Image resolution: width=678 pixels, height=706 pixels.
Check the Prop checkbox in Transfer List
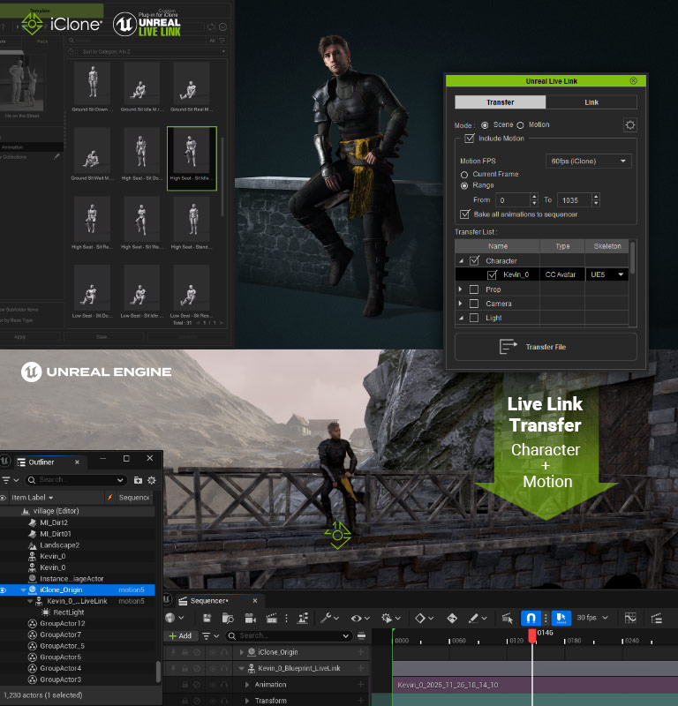point(474,289)
